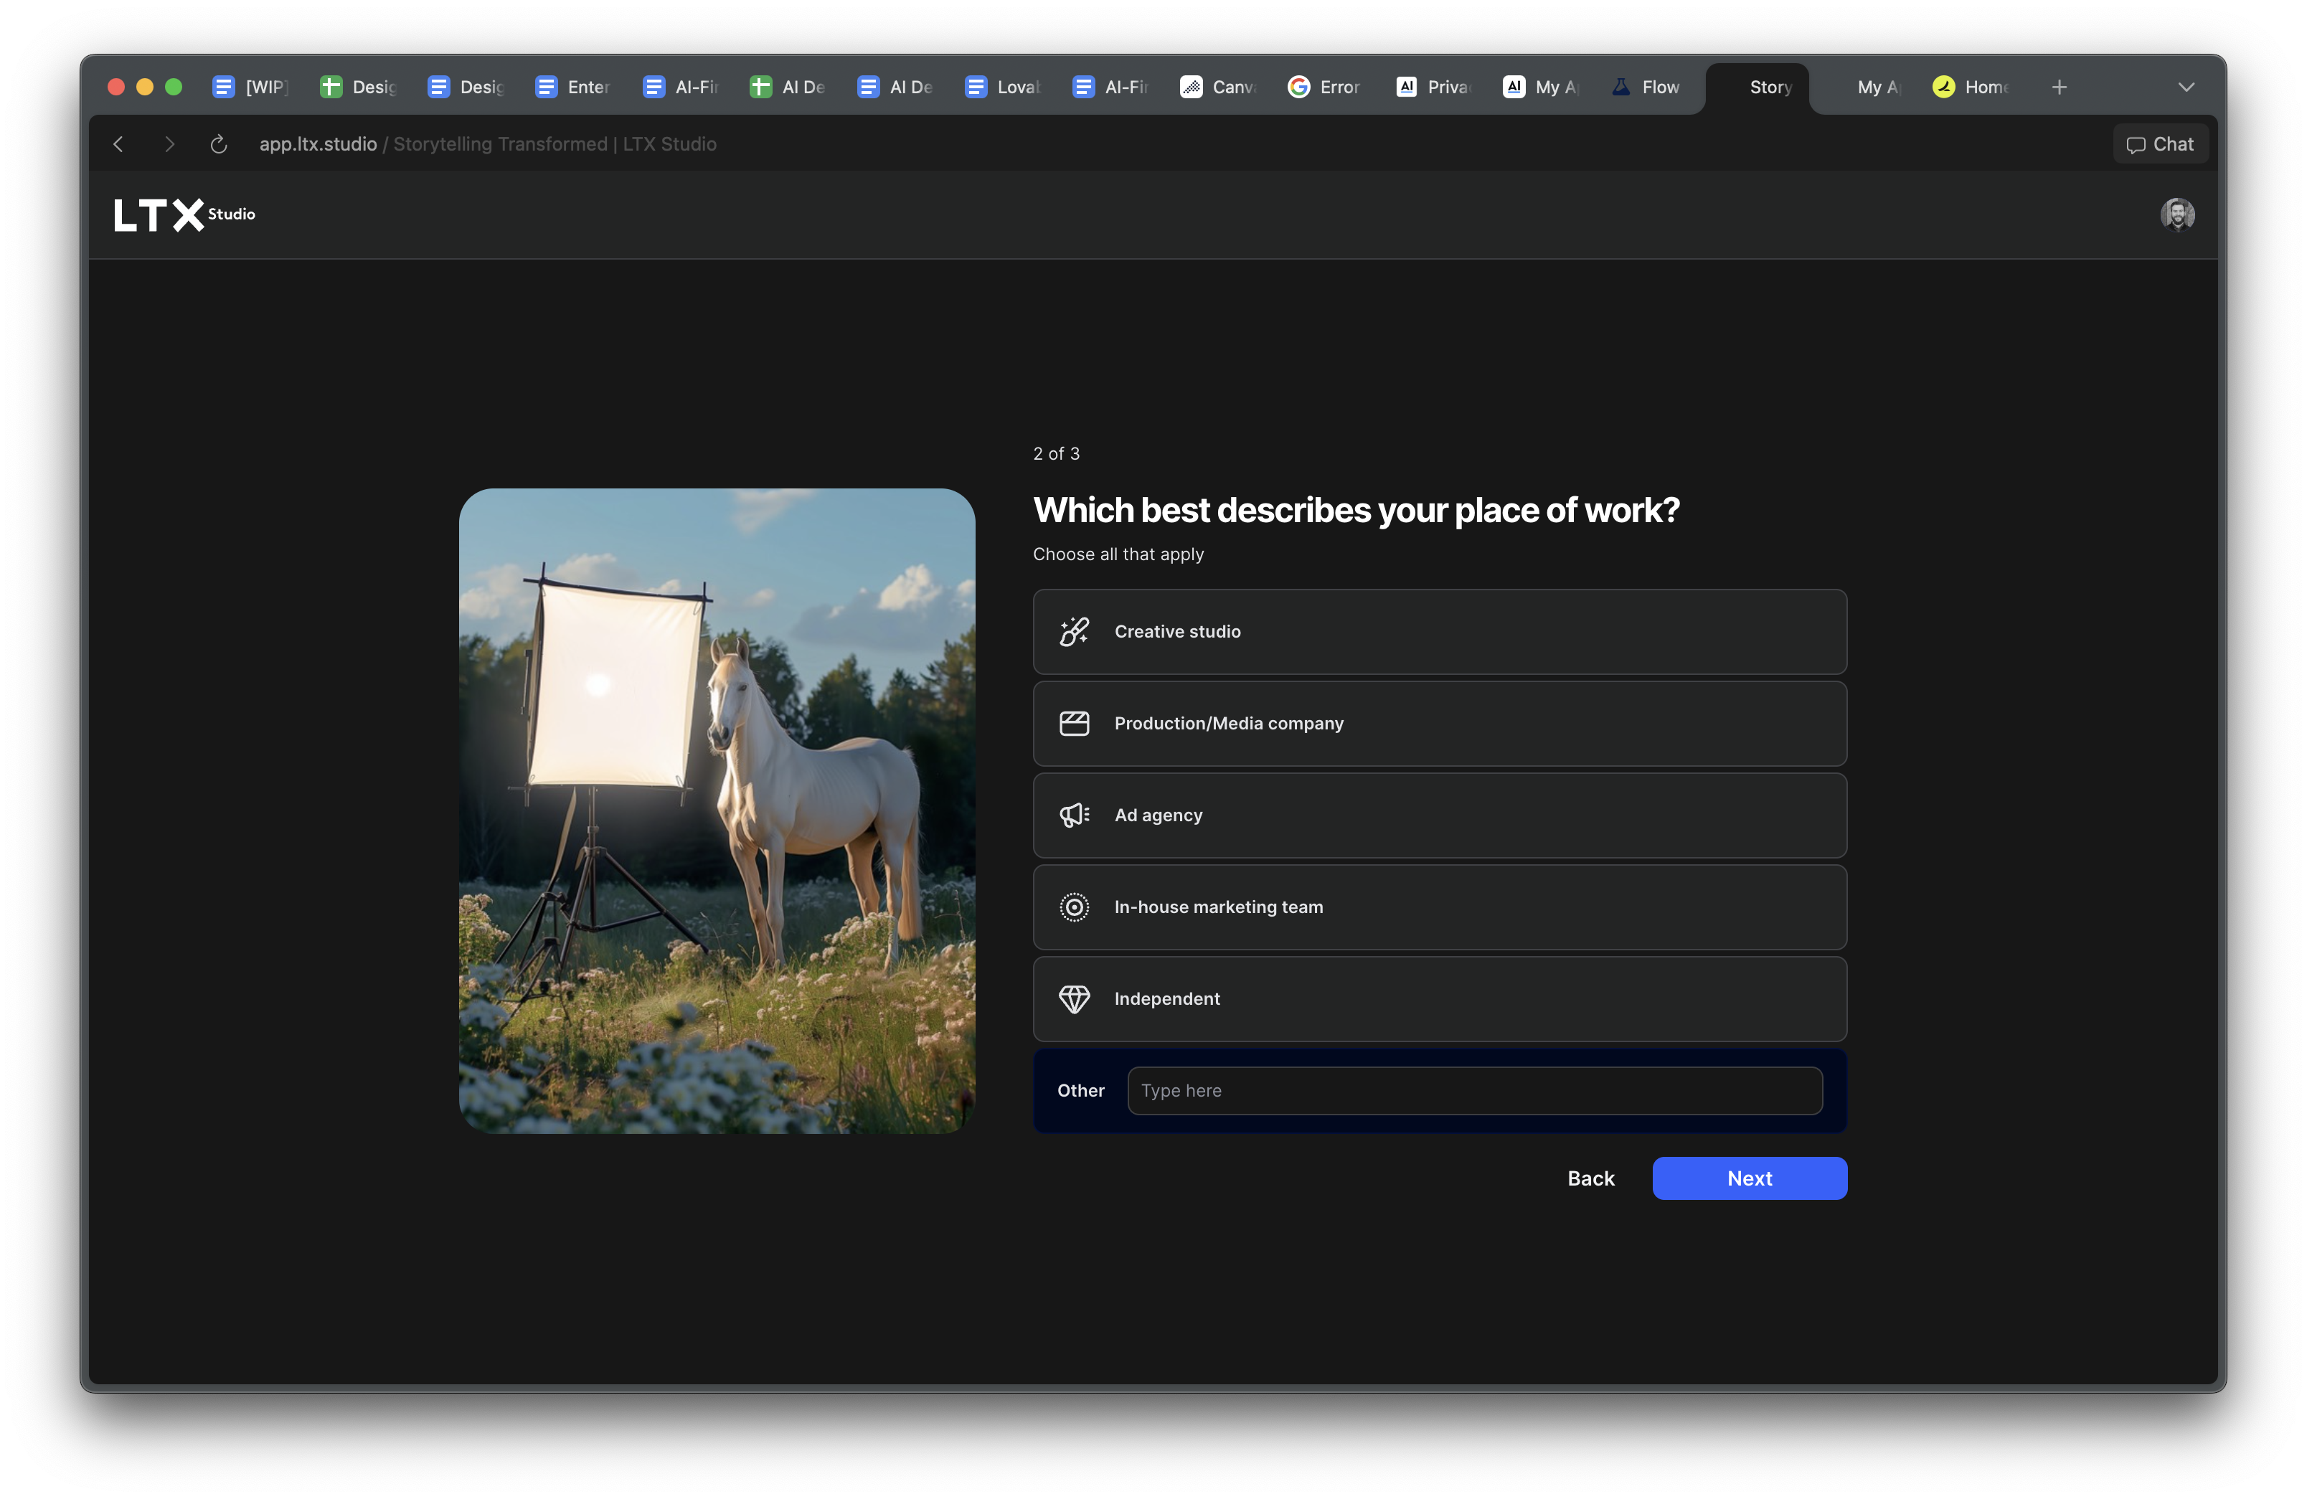Toggle the In-house marketing team option
The height and width of the screenshot is (1499, 2307).
pyautogui.click(x=1438, y=907)
